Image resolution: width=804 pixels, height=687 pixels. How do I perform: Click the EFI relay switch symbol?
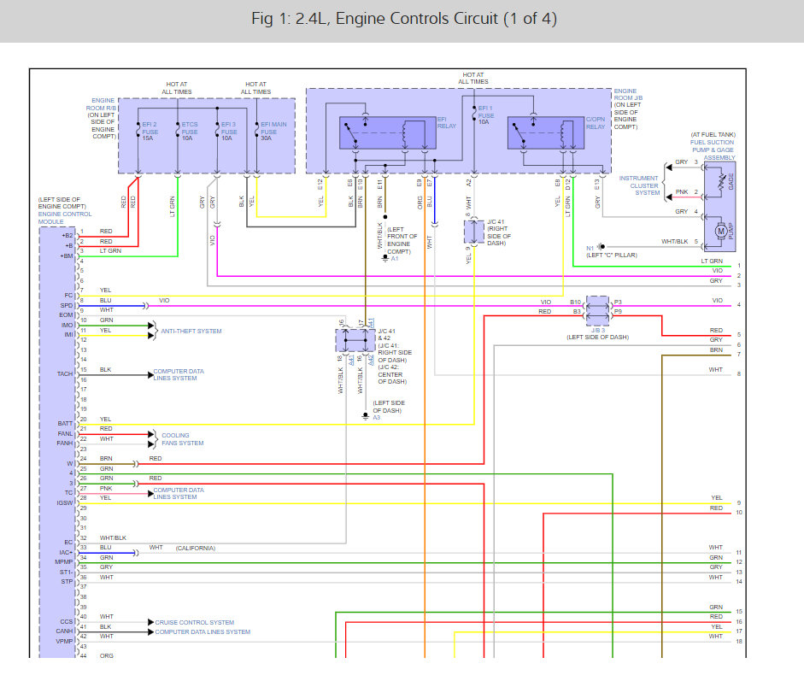point(350,132)
